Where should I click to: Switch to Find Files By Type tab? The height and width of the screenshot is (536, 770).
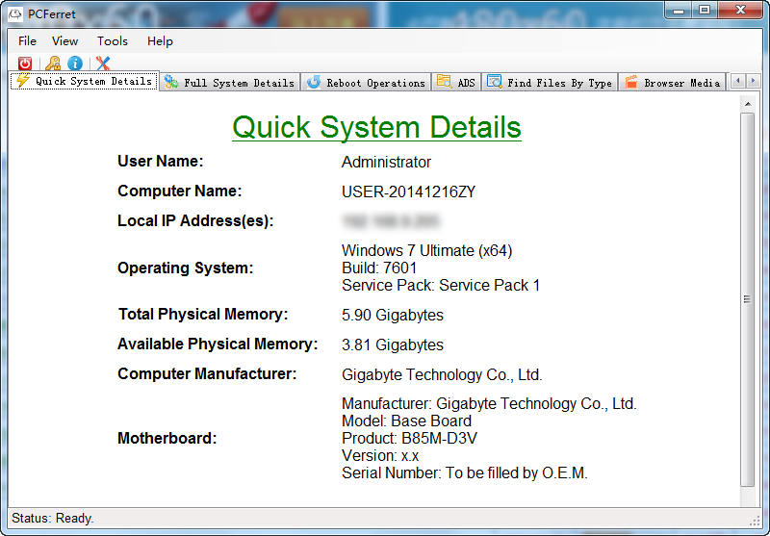tap(550, 83)
